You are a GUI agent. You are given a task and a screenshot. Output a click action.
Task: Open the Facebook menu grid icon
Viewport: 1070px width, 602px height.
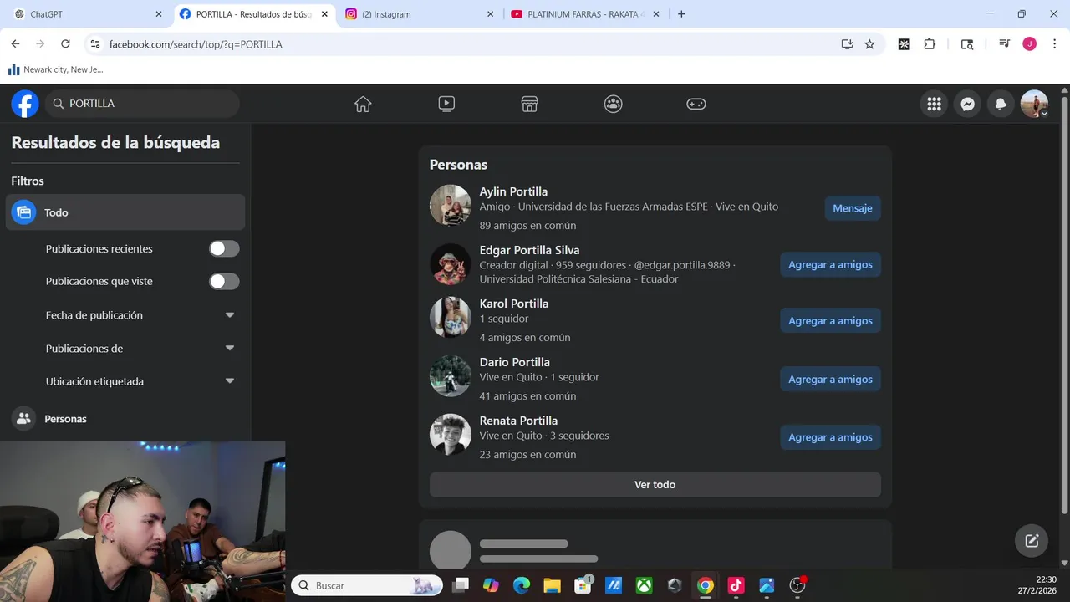(934, 104)
